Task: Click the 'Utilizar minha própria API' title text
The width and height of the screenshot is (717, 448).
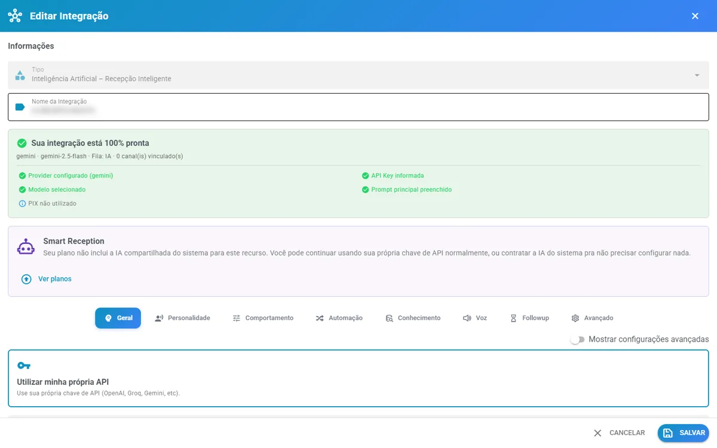Action: coord(63,382)
